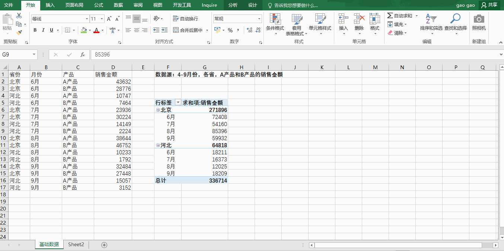Click 自动求和 AutoSum
504x251 pixels.
tap(400, 16)
